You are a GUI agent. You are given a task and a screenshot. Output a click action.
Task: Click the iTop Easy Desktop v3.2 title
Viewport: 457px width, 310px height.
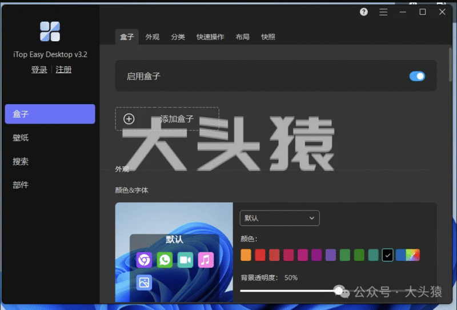[x=50, y=54]
